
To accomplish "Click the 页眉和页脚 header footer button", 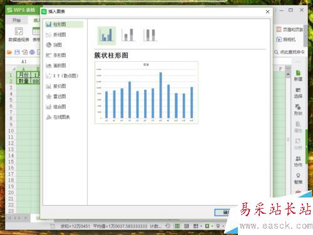I will pyautogui.click(x=290, y=29).
